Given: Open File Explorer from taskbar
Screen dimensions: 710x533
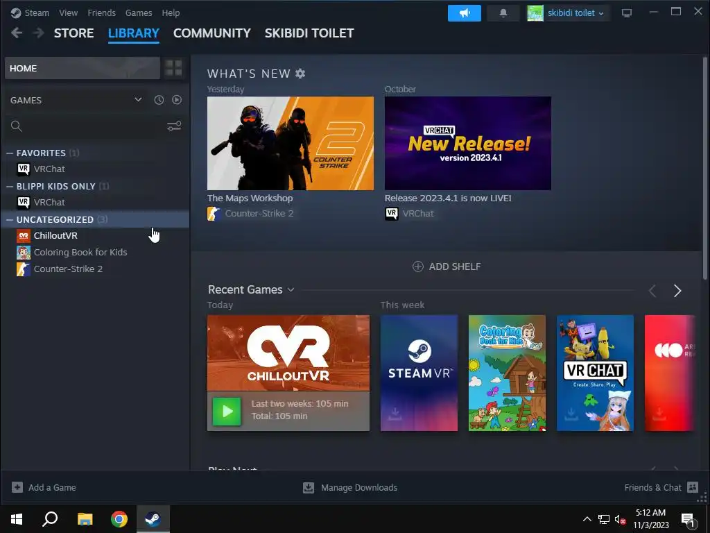Looking at the screenshot, I should coord(85,519).
